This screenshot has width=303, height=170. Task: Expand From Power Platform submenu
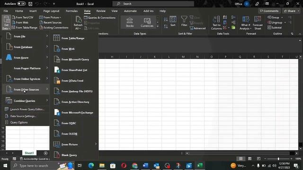[x=26, y=68]
